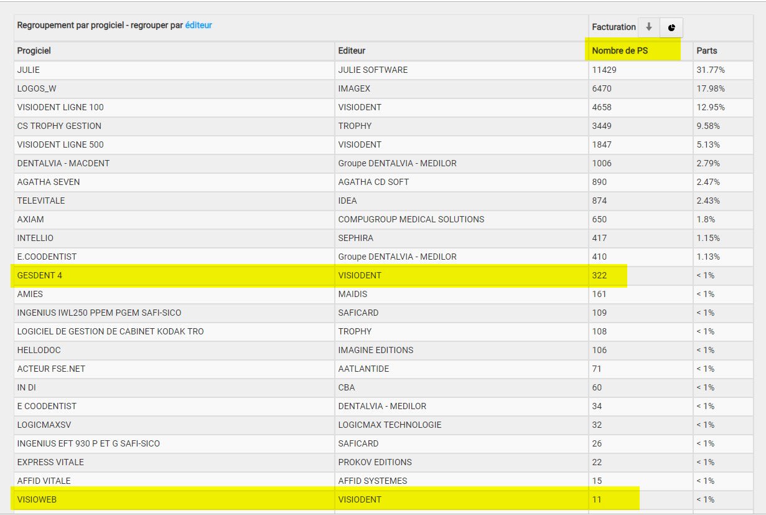Click the VISIODENT LIGNE 100 cell
The width and height of the screenshot is (766, 515).
[60, 107]
